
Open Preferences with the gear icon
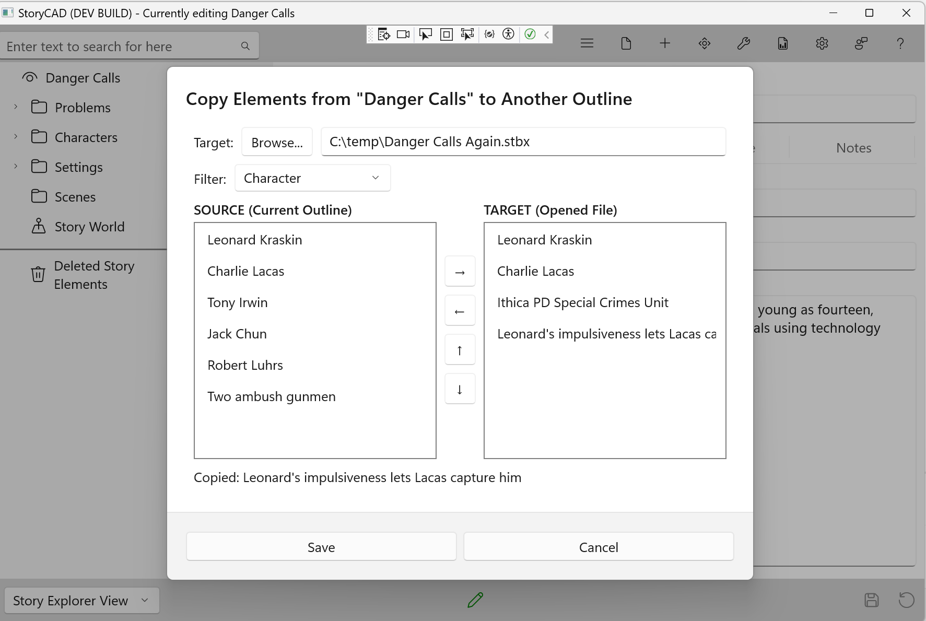tap(822, 43)
